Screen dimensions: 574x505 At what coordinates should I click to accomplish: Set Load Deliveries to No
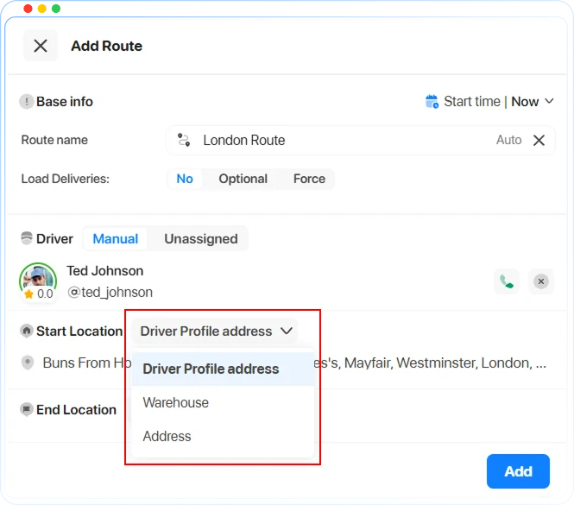tap(185, 179)
